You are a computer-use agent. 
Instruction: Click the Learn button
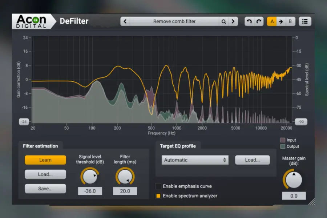tap(45, 160)
